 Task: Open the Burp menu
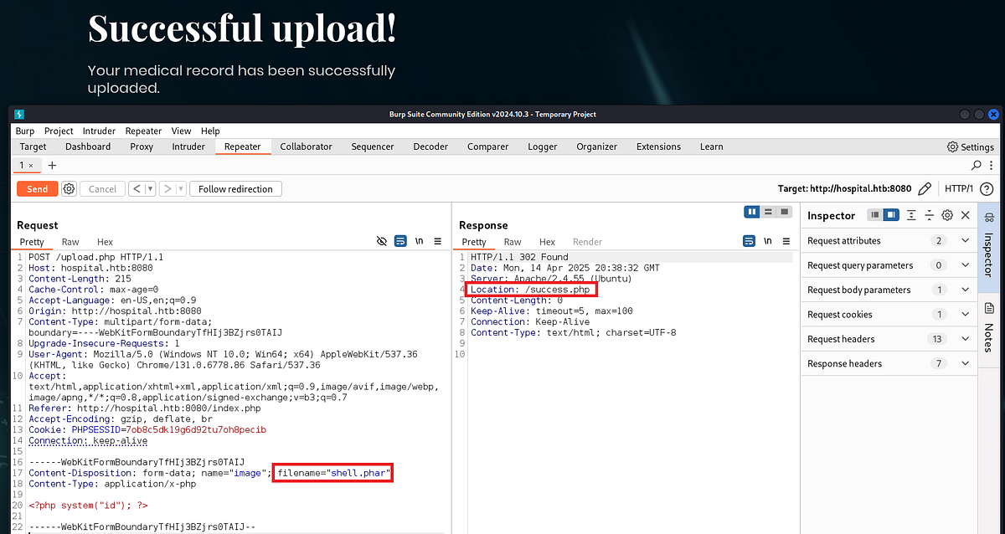[25, 131]
